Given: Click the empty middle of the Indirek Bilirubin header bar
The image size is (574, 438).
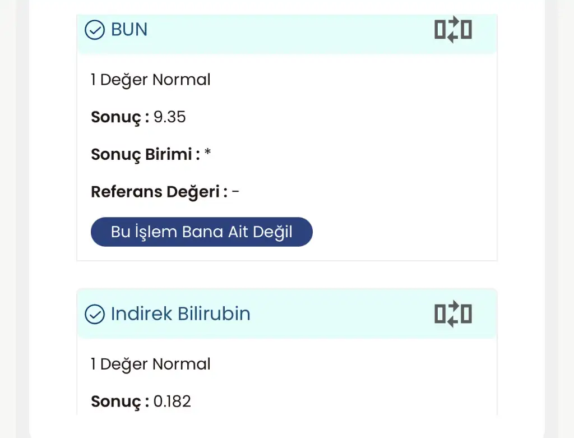Looking at the screenshot, I should tap(336, 314).
